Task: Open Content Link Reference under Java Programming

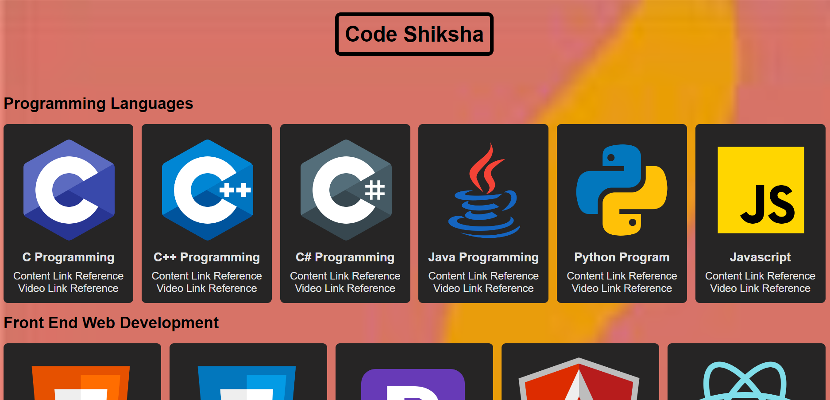Action: pos(483,276)
